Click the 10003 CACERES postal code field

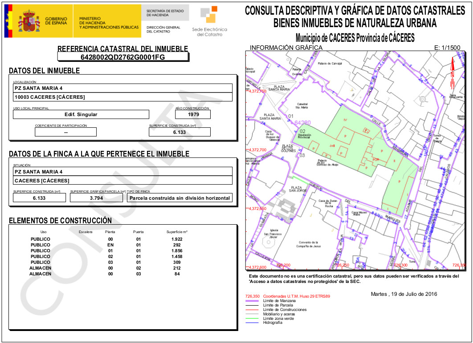(122, 97)
